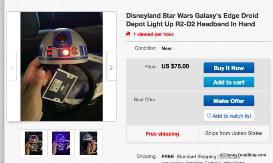Screen dimensions: 273x163
Task: Open the main R2-D2 headband photo
Action: (x=61, y=66)
